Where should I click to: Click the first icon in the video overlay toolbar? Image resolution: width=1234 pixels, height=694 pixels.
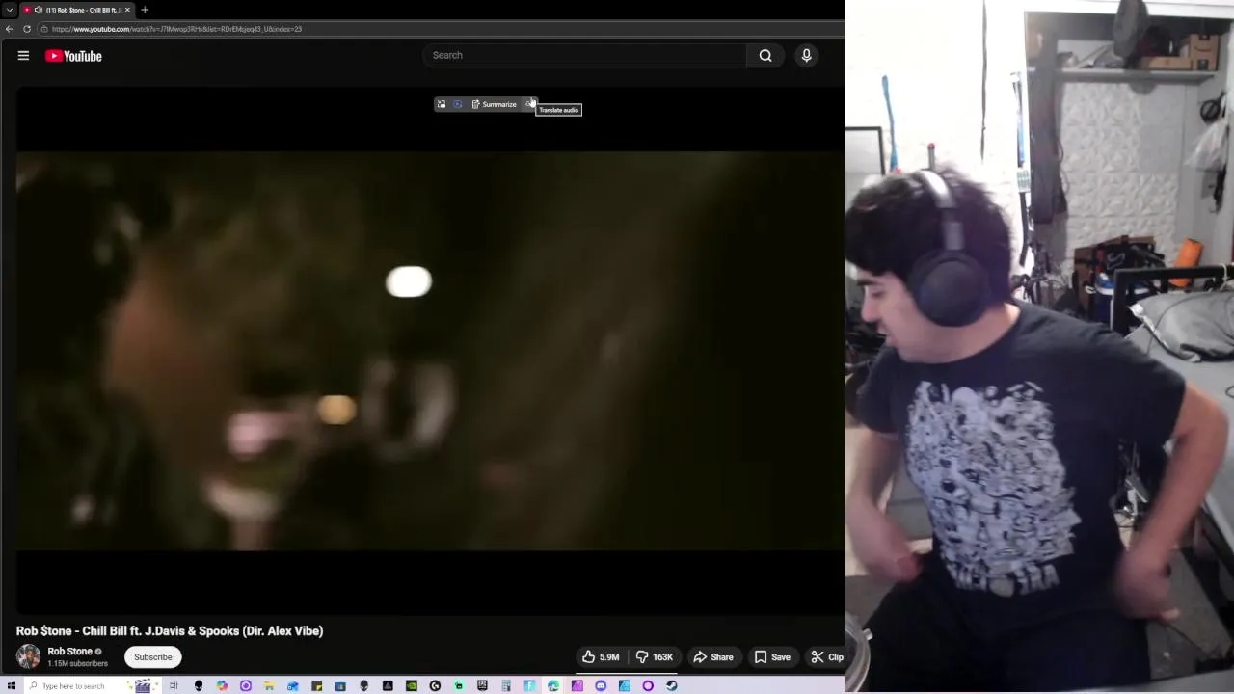442,104
